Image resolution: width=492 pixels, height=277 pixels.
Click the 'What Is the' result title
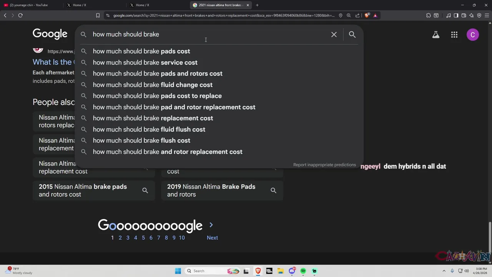point(53,62)
